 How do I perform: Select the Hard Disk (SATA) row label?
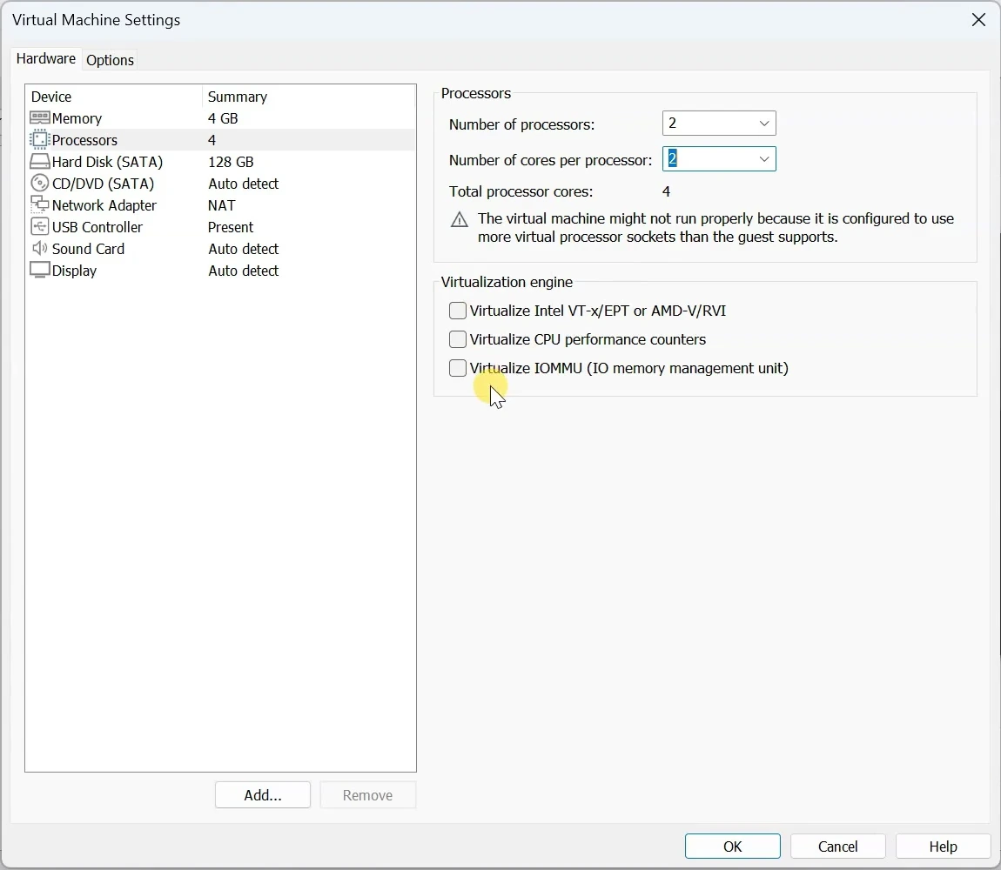(107, 162)
